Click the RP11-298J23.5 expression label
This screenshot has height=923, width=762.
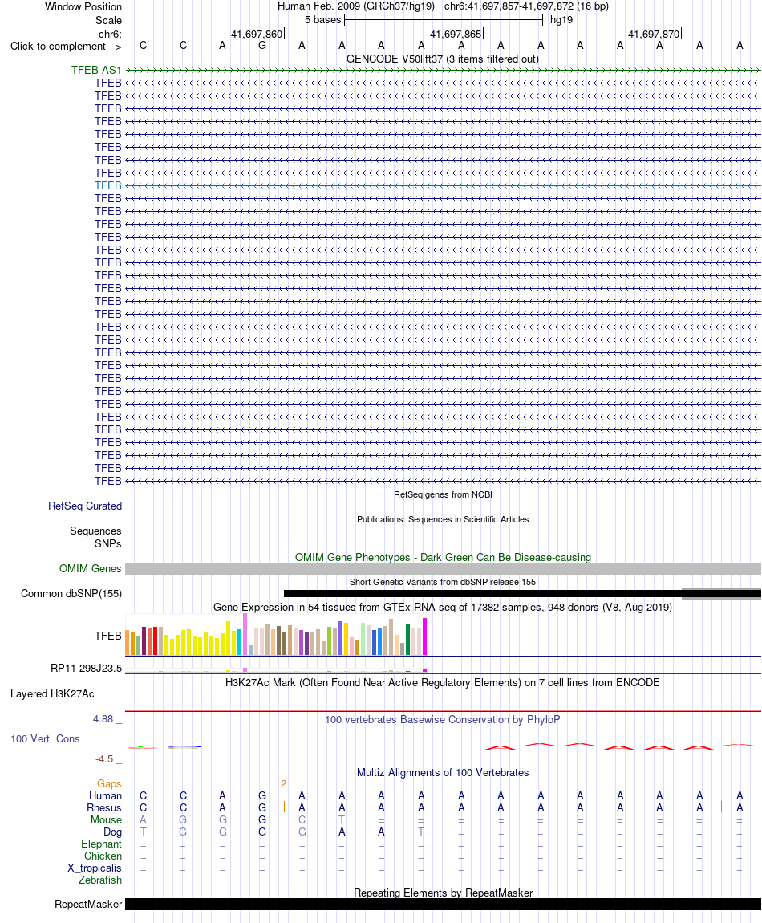[87, 668]
